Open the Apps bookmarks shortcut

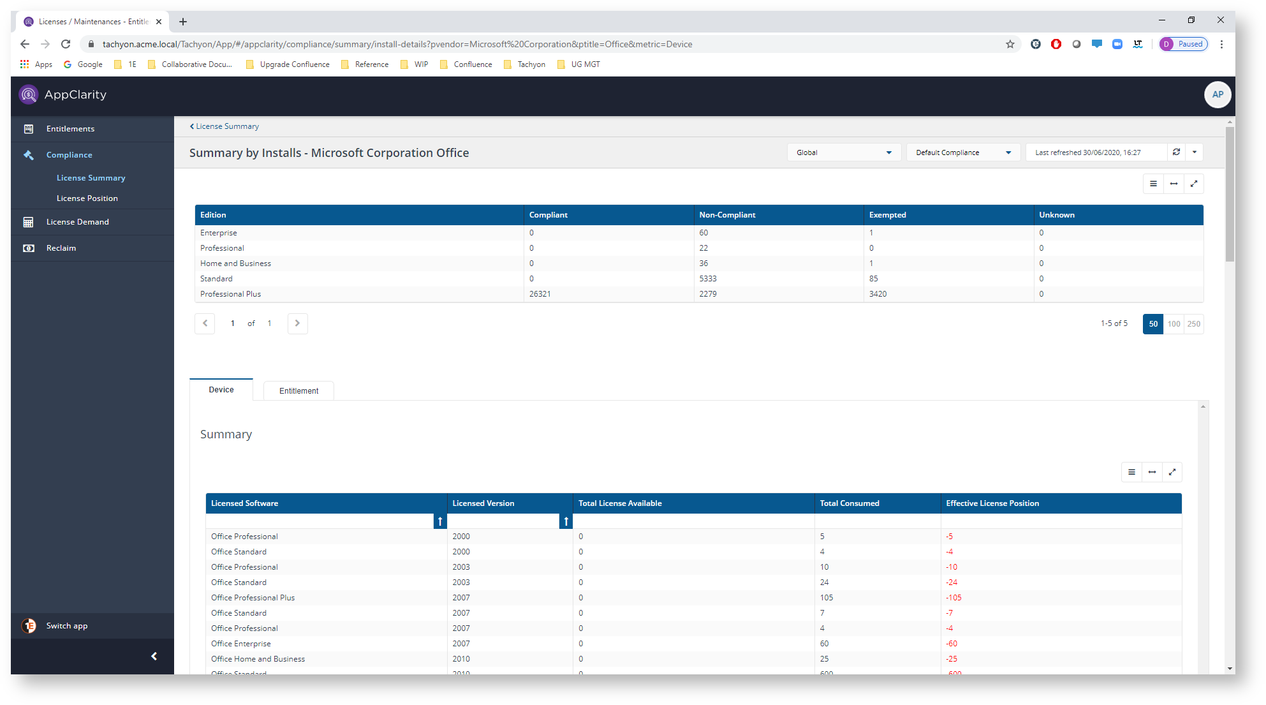[x=36, y=64]
